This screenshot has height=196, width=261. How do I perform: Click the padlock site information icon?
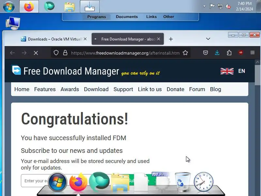65,53
